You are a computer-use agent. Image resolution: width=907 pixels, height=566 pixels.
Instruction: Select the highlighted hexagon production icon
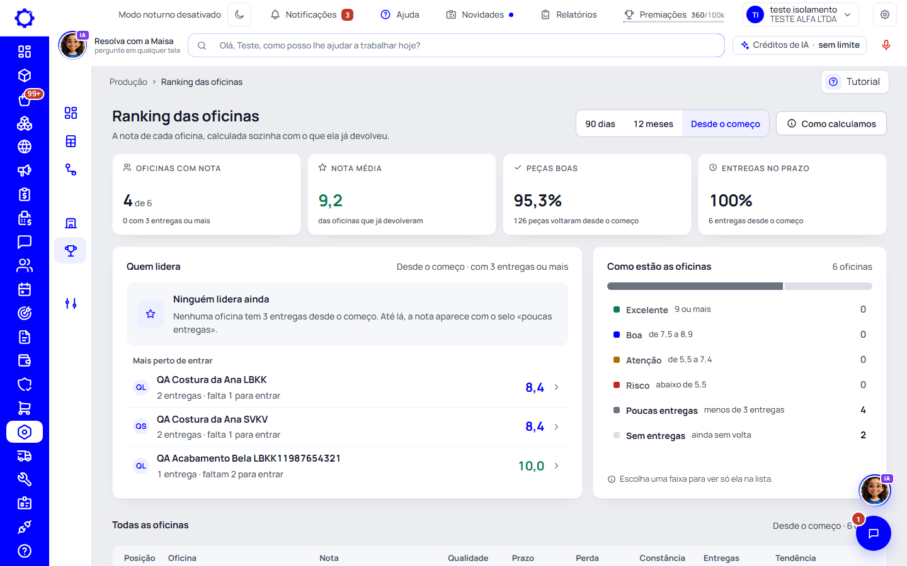click(x=25, y=432)
